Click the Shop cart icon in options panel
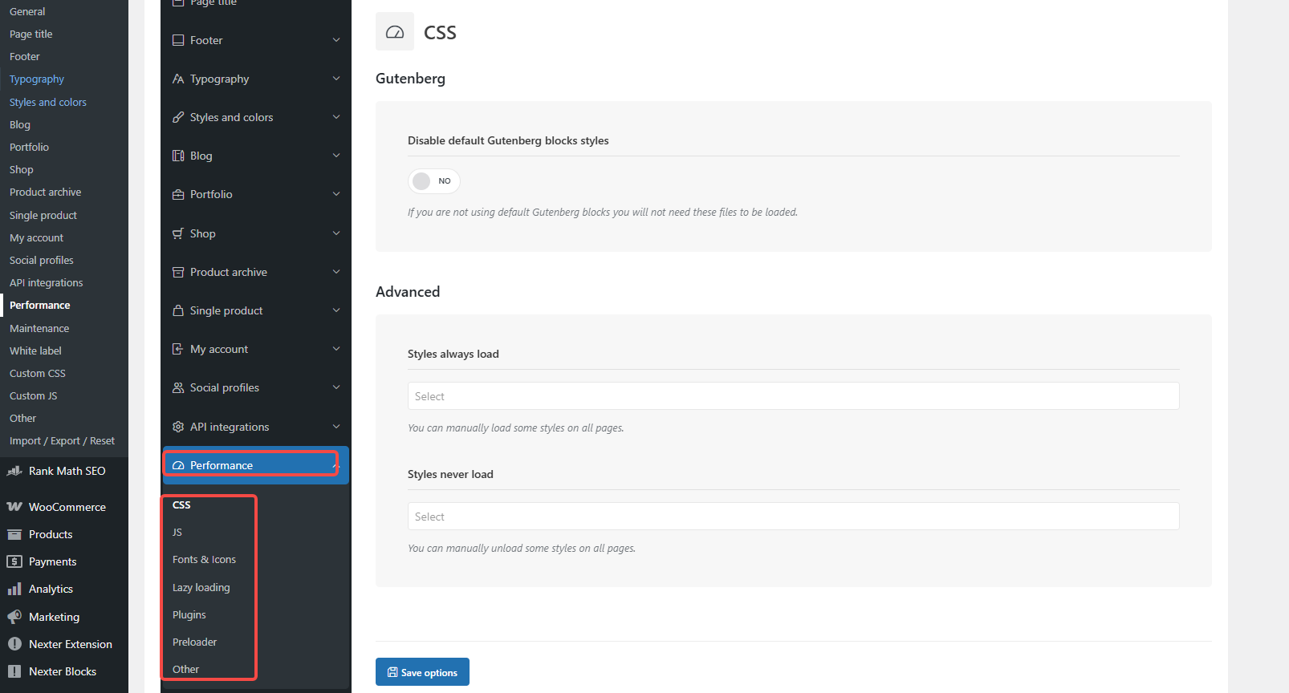 178,233
